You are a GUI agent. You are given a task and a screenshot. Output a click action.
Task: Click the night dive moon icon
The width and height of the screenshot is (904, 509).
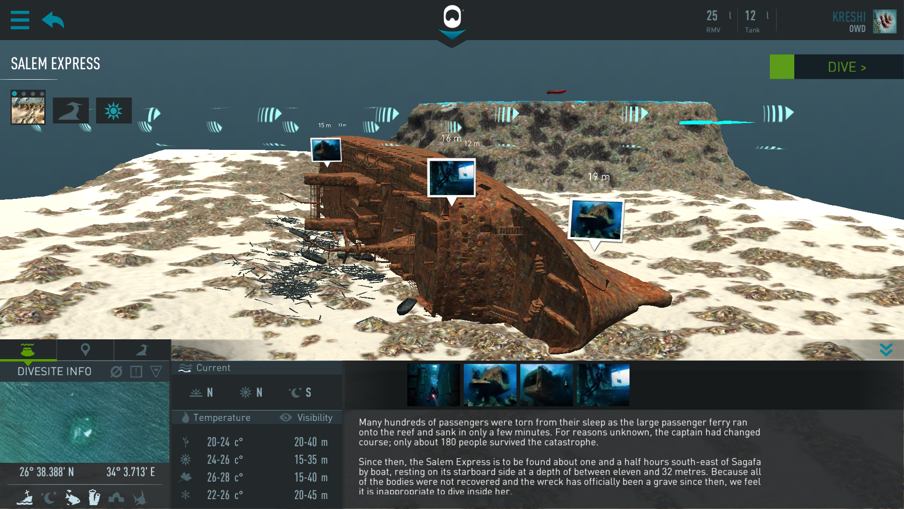(x=48, y=497)
